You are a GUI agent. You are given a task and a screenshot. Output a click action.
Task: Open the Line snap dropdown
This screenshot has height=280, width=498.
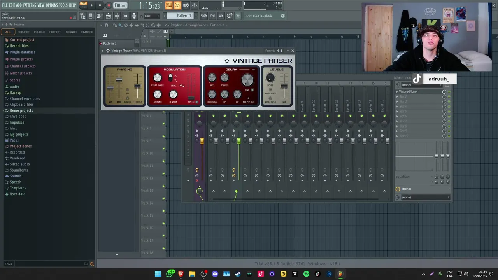152,16
